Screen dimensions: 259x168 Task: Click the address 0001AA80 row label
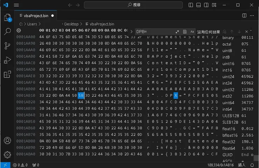(26, 37)
